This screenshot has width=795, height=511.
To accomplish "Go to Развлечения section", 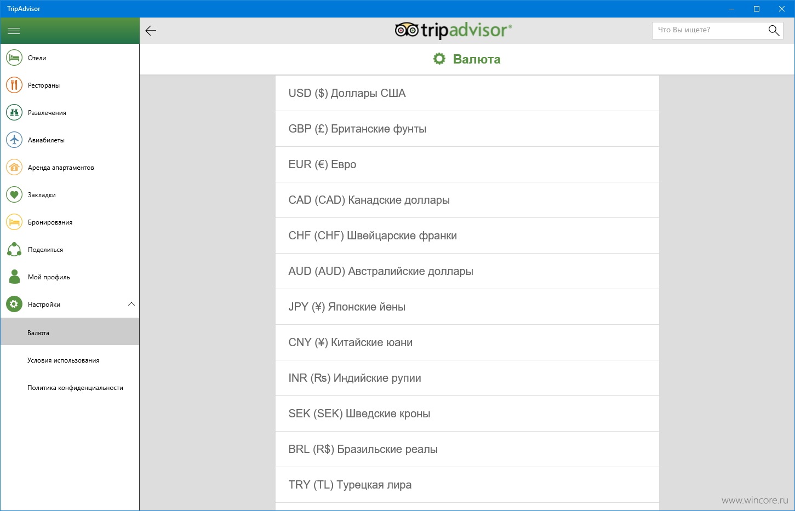I will (70, 112).
